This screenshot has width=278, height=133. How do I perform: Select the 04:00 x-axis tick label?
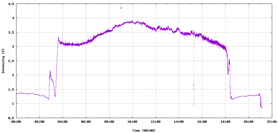tap(63, 122)
